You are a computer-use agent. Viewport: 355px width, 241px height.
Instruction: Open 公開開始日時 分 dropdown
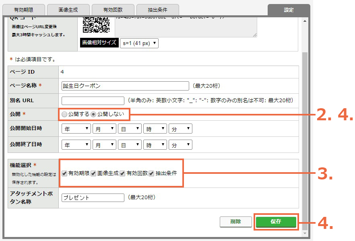[x=180, y=128]
